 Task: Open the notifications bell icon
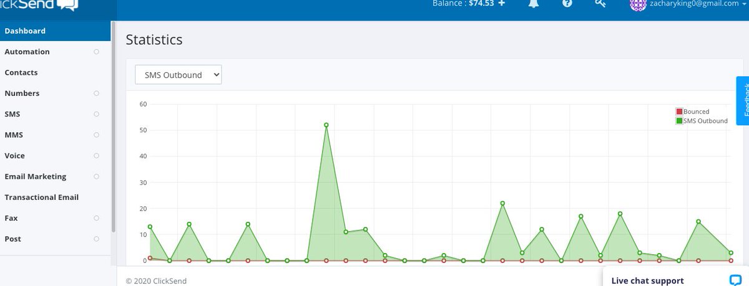point(534,3)
